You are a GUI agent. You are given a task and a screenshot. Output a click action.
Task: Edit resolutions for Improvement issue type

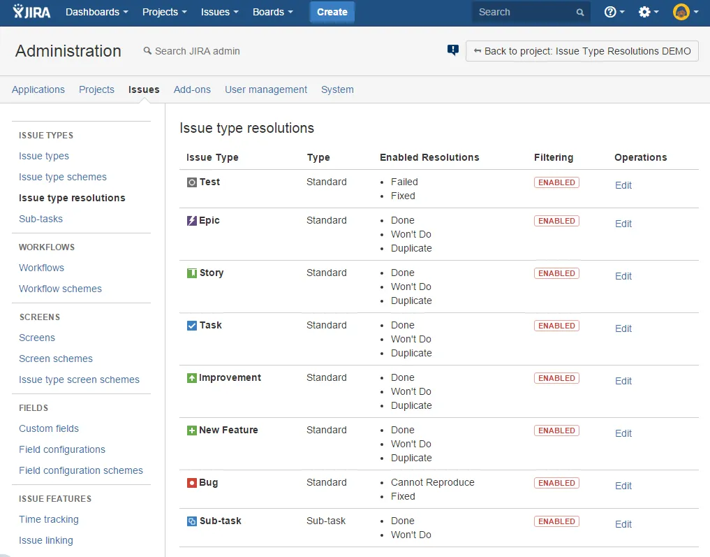[x=623, y=381]
